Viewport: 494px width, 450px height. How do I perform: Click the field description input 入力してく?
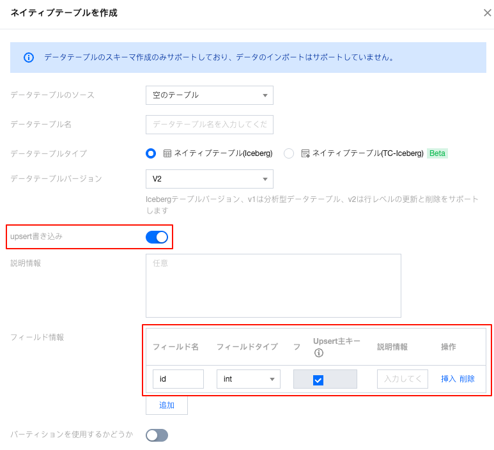tap(403, 379)
